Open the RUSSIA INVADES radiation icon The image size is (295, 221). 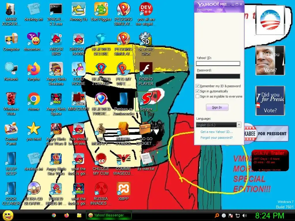click(101, 194)
